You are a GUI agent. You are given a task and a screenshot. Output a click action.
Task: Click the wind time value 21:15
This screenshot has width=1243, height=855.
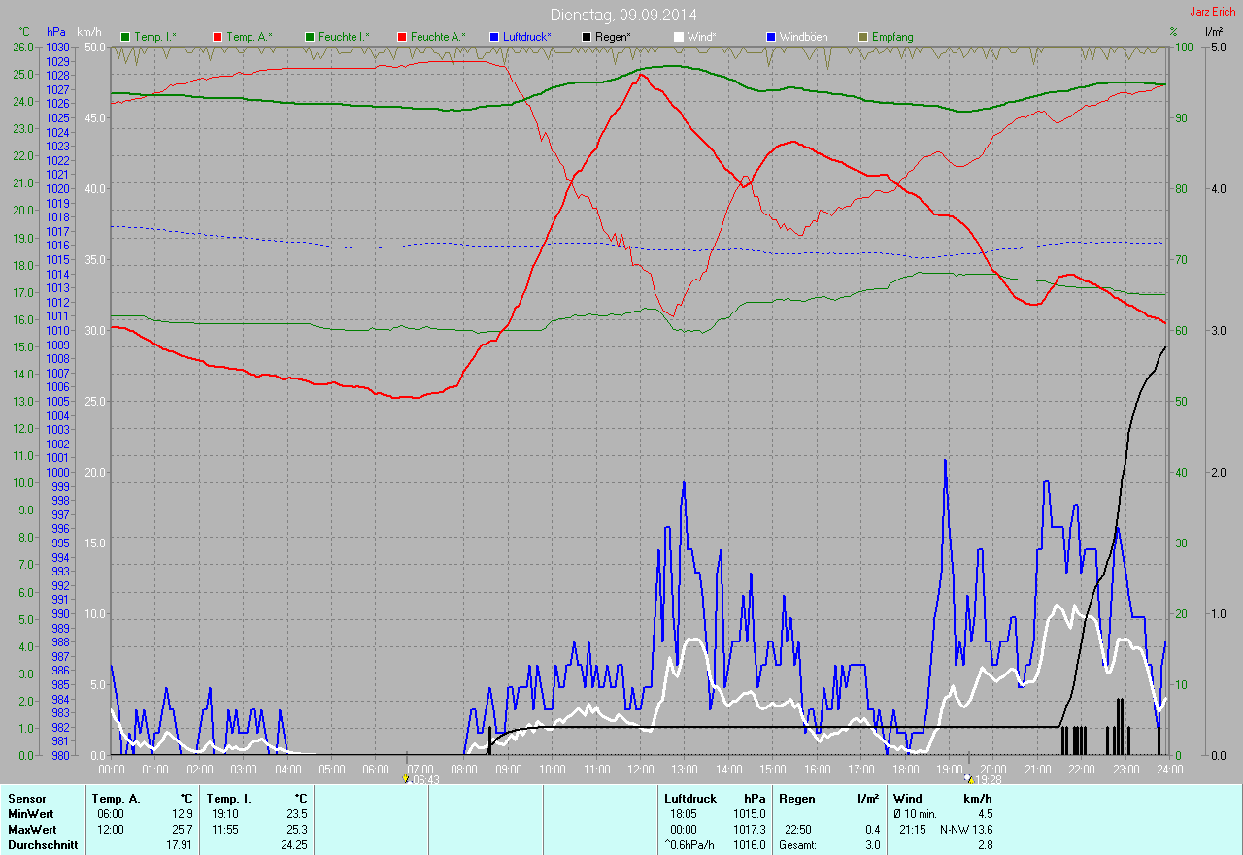pos(912,830)
